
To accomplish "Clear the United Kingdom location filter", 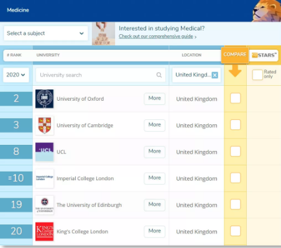I will pos(215,75).
